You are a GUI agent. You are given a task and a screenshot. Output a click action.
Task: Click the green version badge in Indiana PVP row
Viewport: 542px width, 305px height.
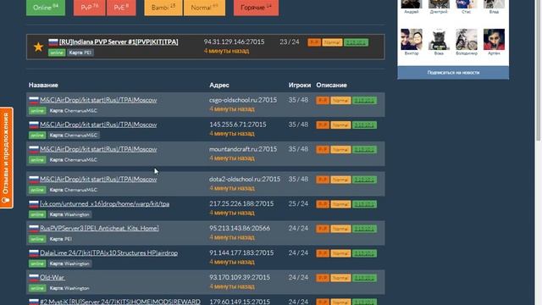coord(356,42)
